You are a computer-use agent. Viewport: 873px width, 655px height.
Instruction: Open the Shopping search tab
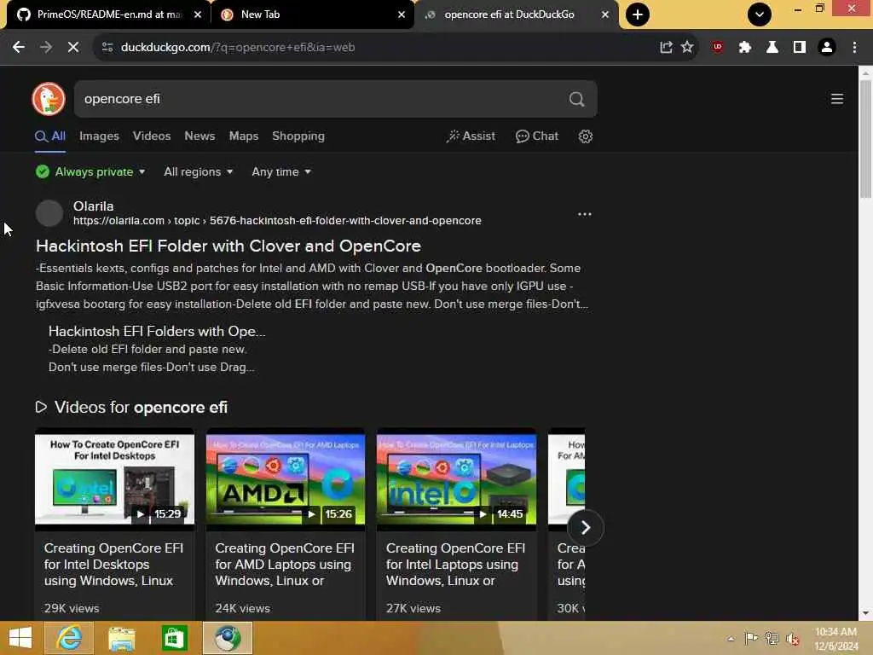(298, 136)
